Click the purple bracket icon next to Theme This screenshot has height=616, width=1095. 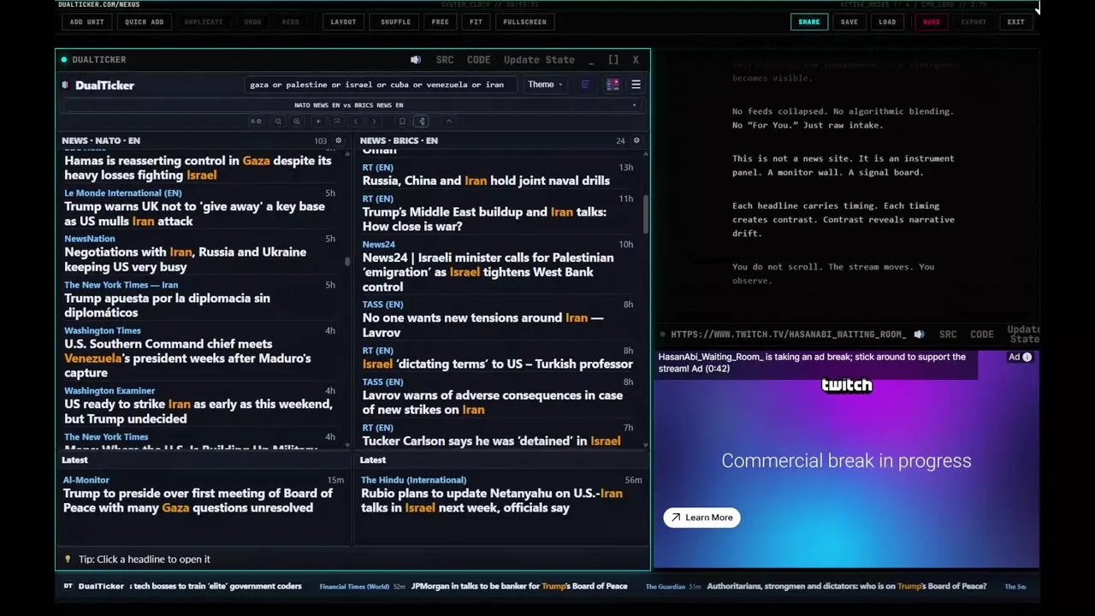[x=585, y=85]
